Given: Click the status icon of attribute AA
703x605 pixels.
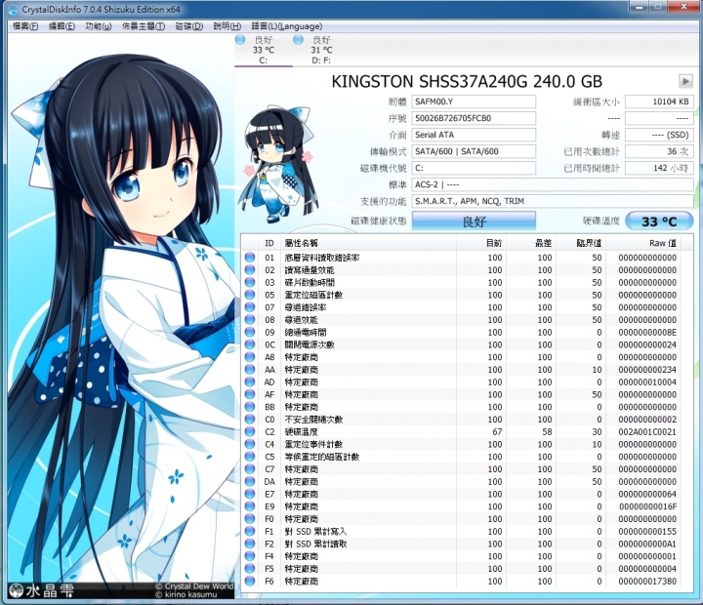Looking at the screenshot, I should point(250,370).
